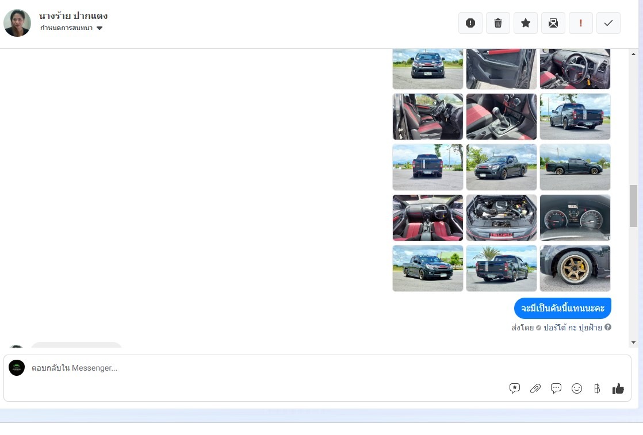Open red seats side-view photo

point(428,116)
